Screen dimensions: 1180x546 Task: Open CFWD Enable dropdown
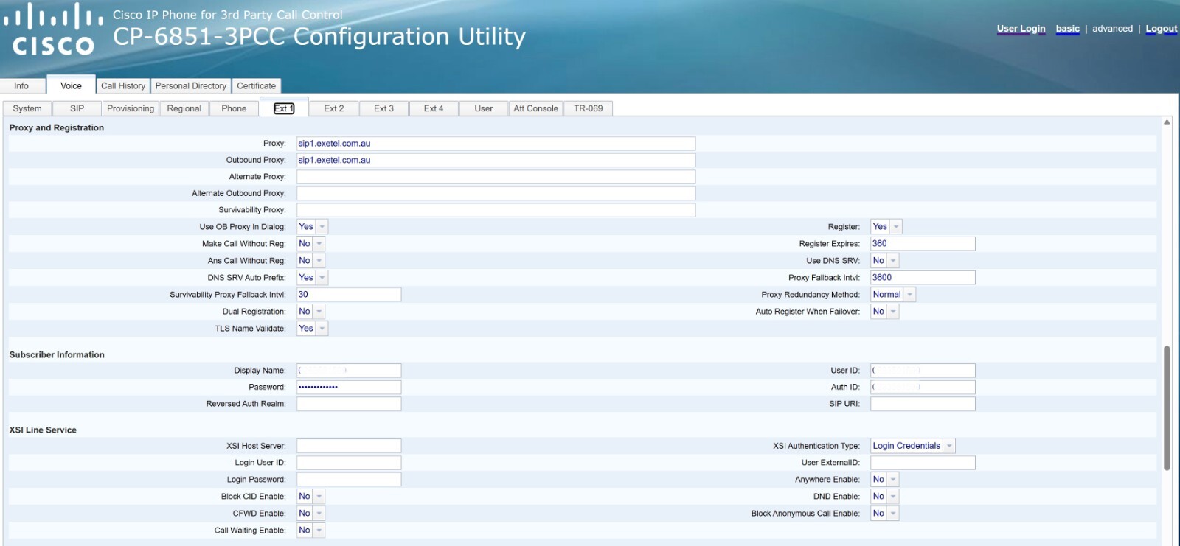click(x=310, y=514)
